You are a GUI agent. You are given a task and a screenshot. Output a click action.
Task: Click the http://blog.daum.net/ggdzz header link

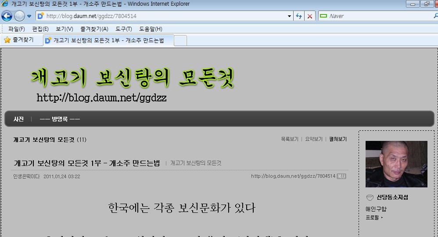pyautogui.click(x=102, y=97)
